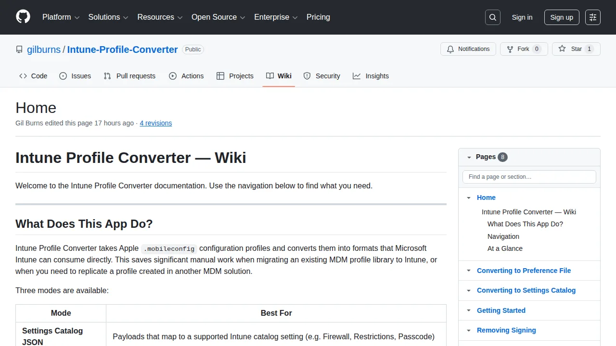Open the Intune-Profile-Converter repository link
The image size is (616, 346).
click(x=122, y=49)
